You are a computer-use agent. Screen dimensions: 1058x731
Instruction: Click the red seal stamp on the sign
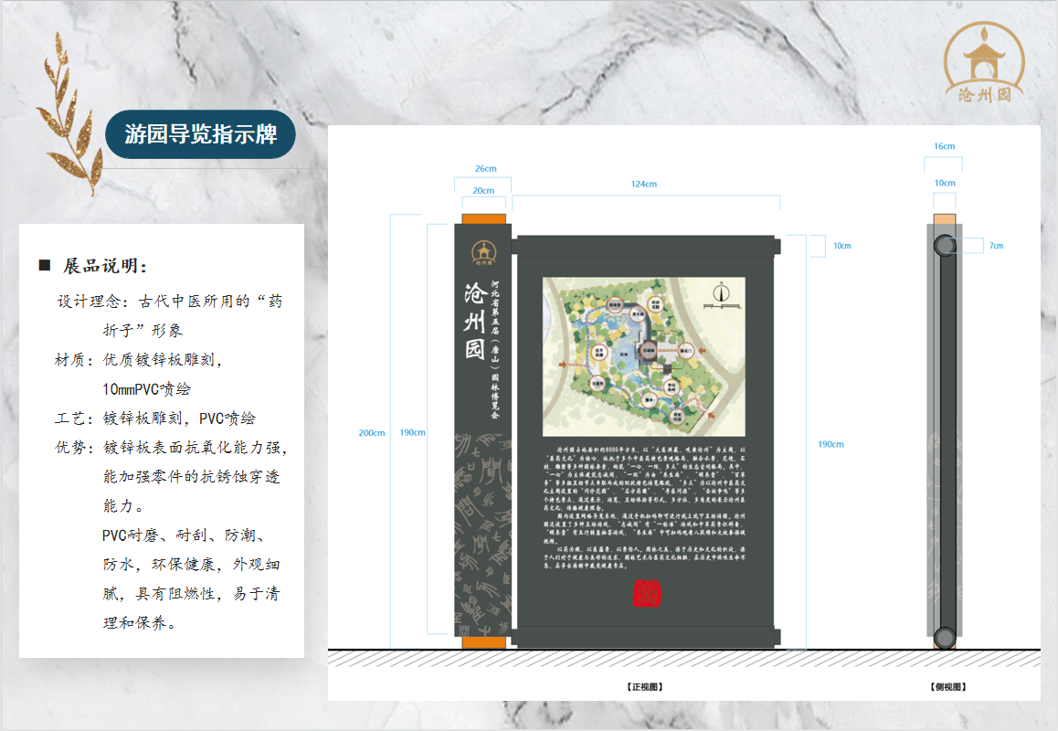point(646,593)
